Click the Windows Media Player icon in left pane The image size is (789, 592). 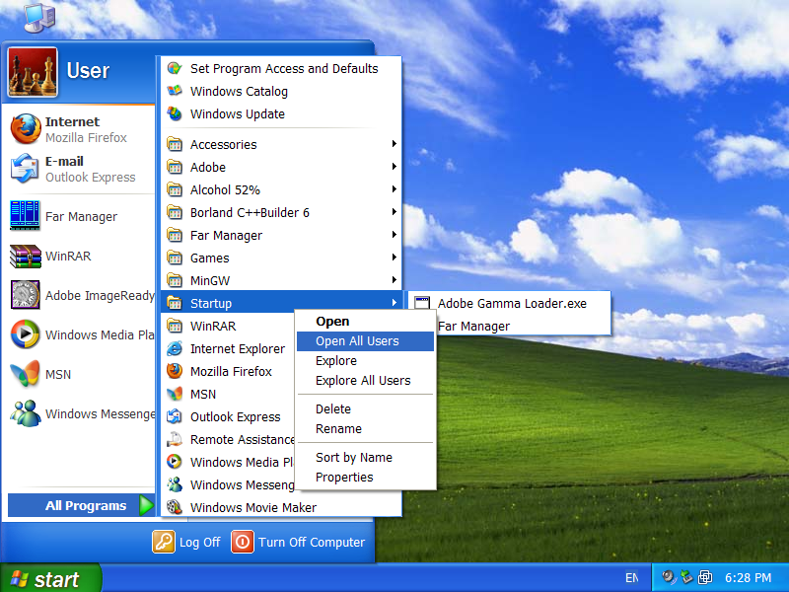(x=26, y=334)
